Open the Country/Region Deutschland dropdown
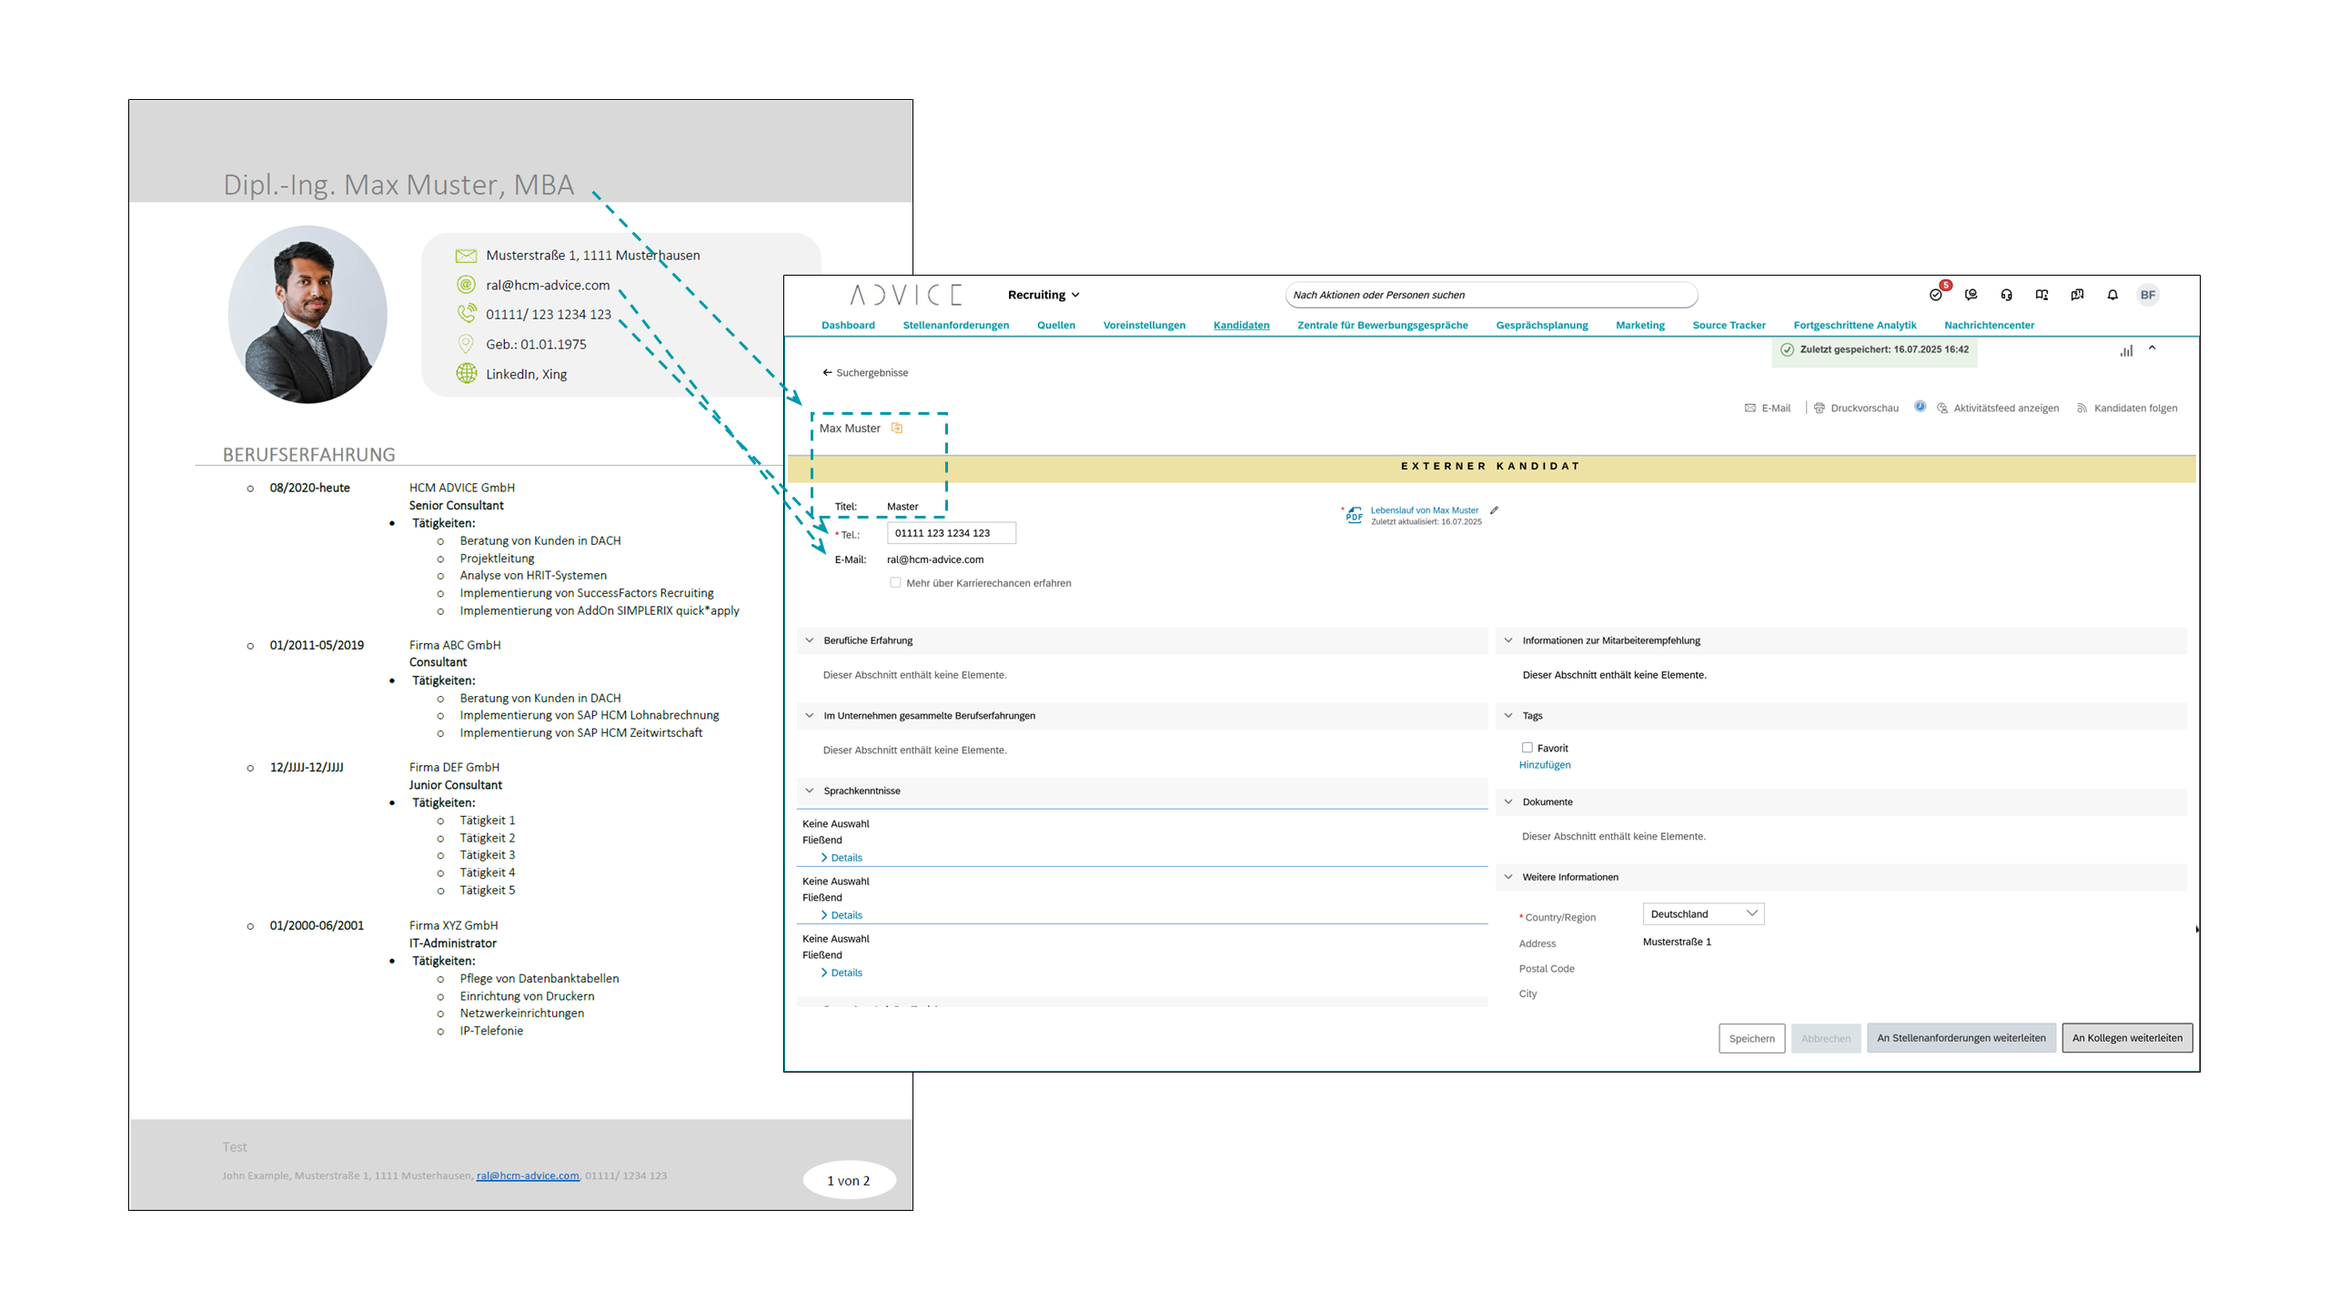Image resolution: width=2329 pixels, height=1310 pixels. [x=1703, y=914]
